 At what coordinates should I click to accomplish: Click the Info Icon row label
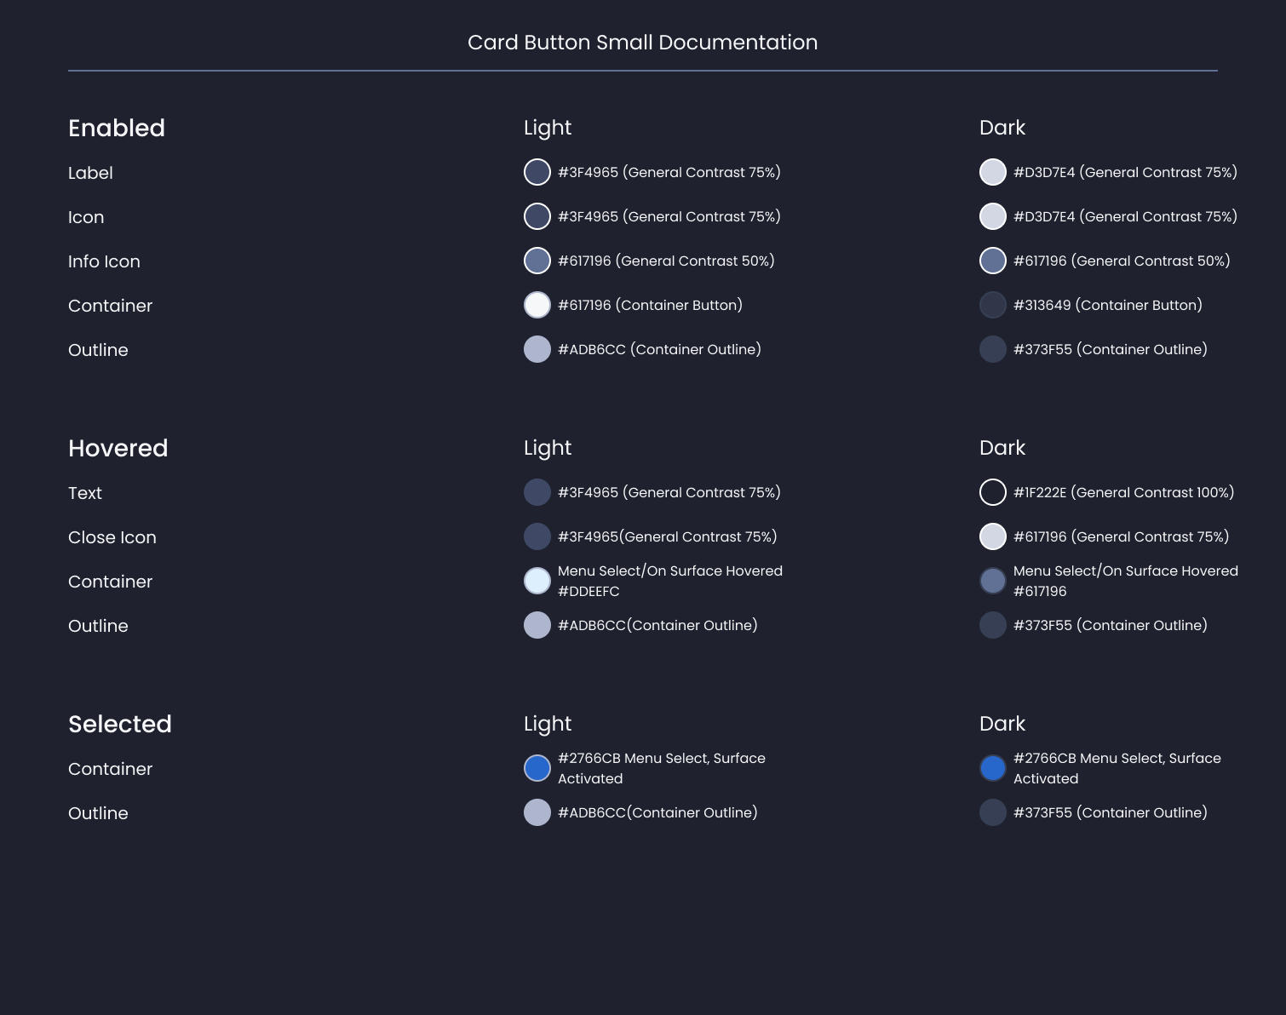point(104,261)
